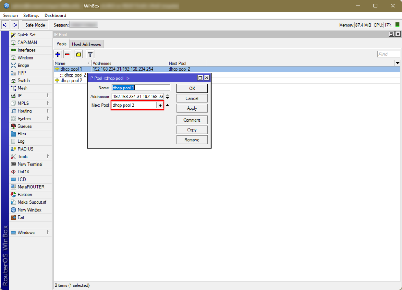Screen dimensions: 402x290
Task: Switch to the Used Addresses tab
Action: pyautogui.click(x=86, y=44)
